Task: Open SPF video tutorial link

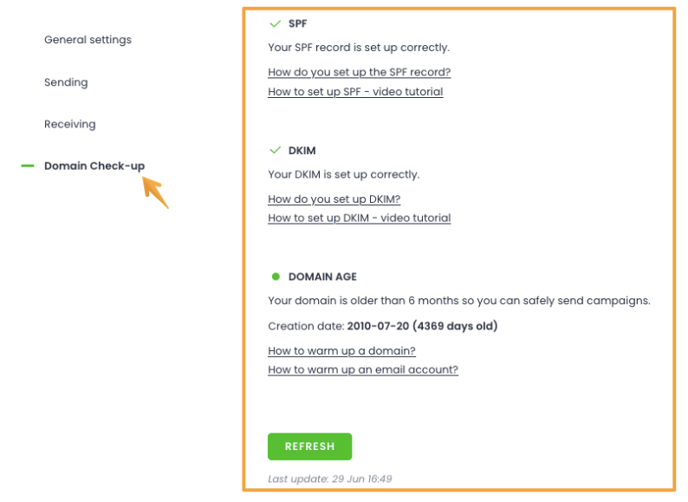Action: [355, 92]
